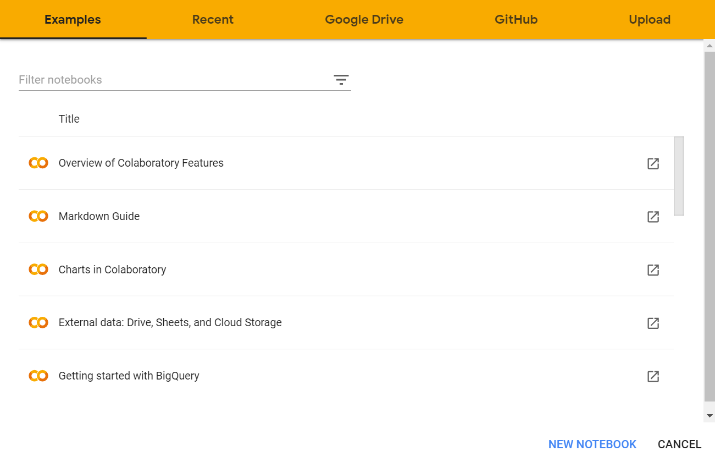
Task: Switch to the Examples tab
Action: (73, 20)
